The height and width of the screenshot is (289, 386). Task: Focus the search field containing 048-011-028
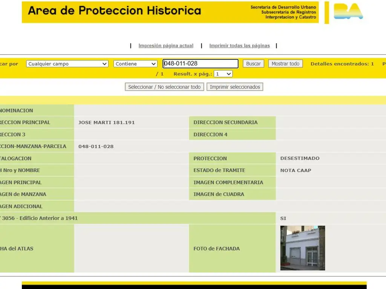pyautogui.click(x=200, y=64)
